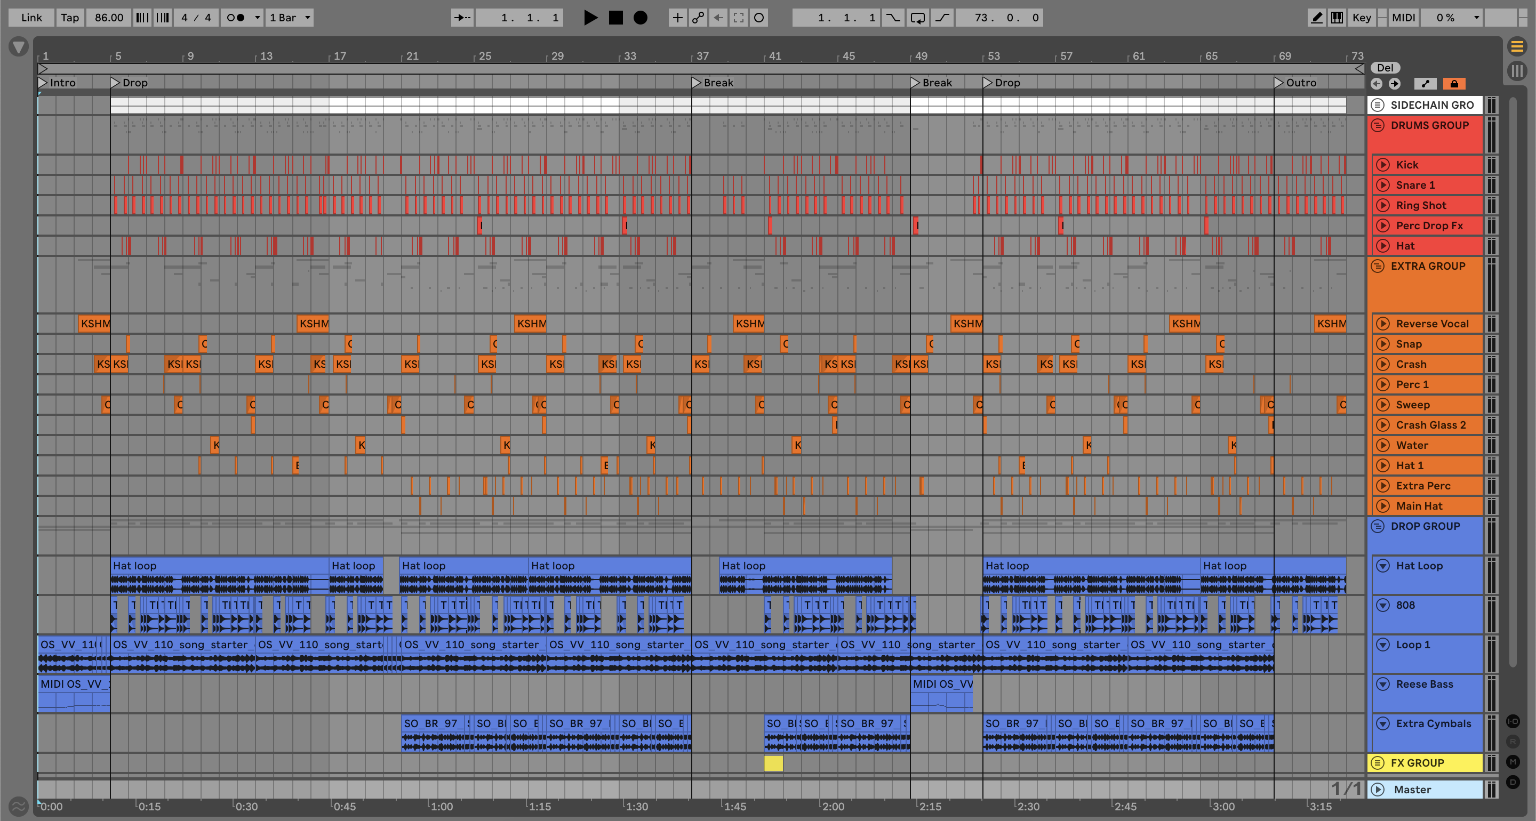Collapse the DRUMS GROUP track
Image resolution: width=1536 pixels, height=821 pixels.
click(1378, 125)
